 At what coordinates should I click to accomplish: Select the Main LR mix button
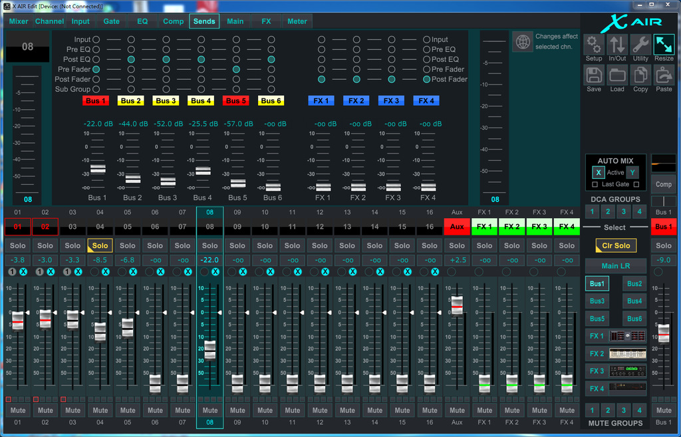click(614, 266)
